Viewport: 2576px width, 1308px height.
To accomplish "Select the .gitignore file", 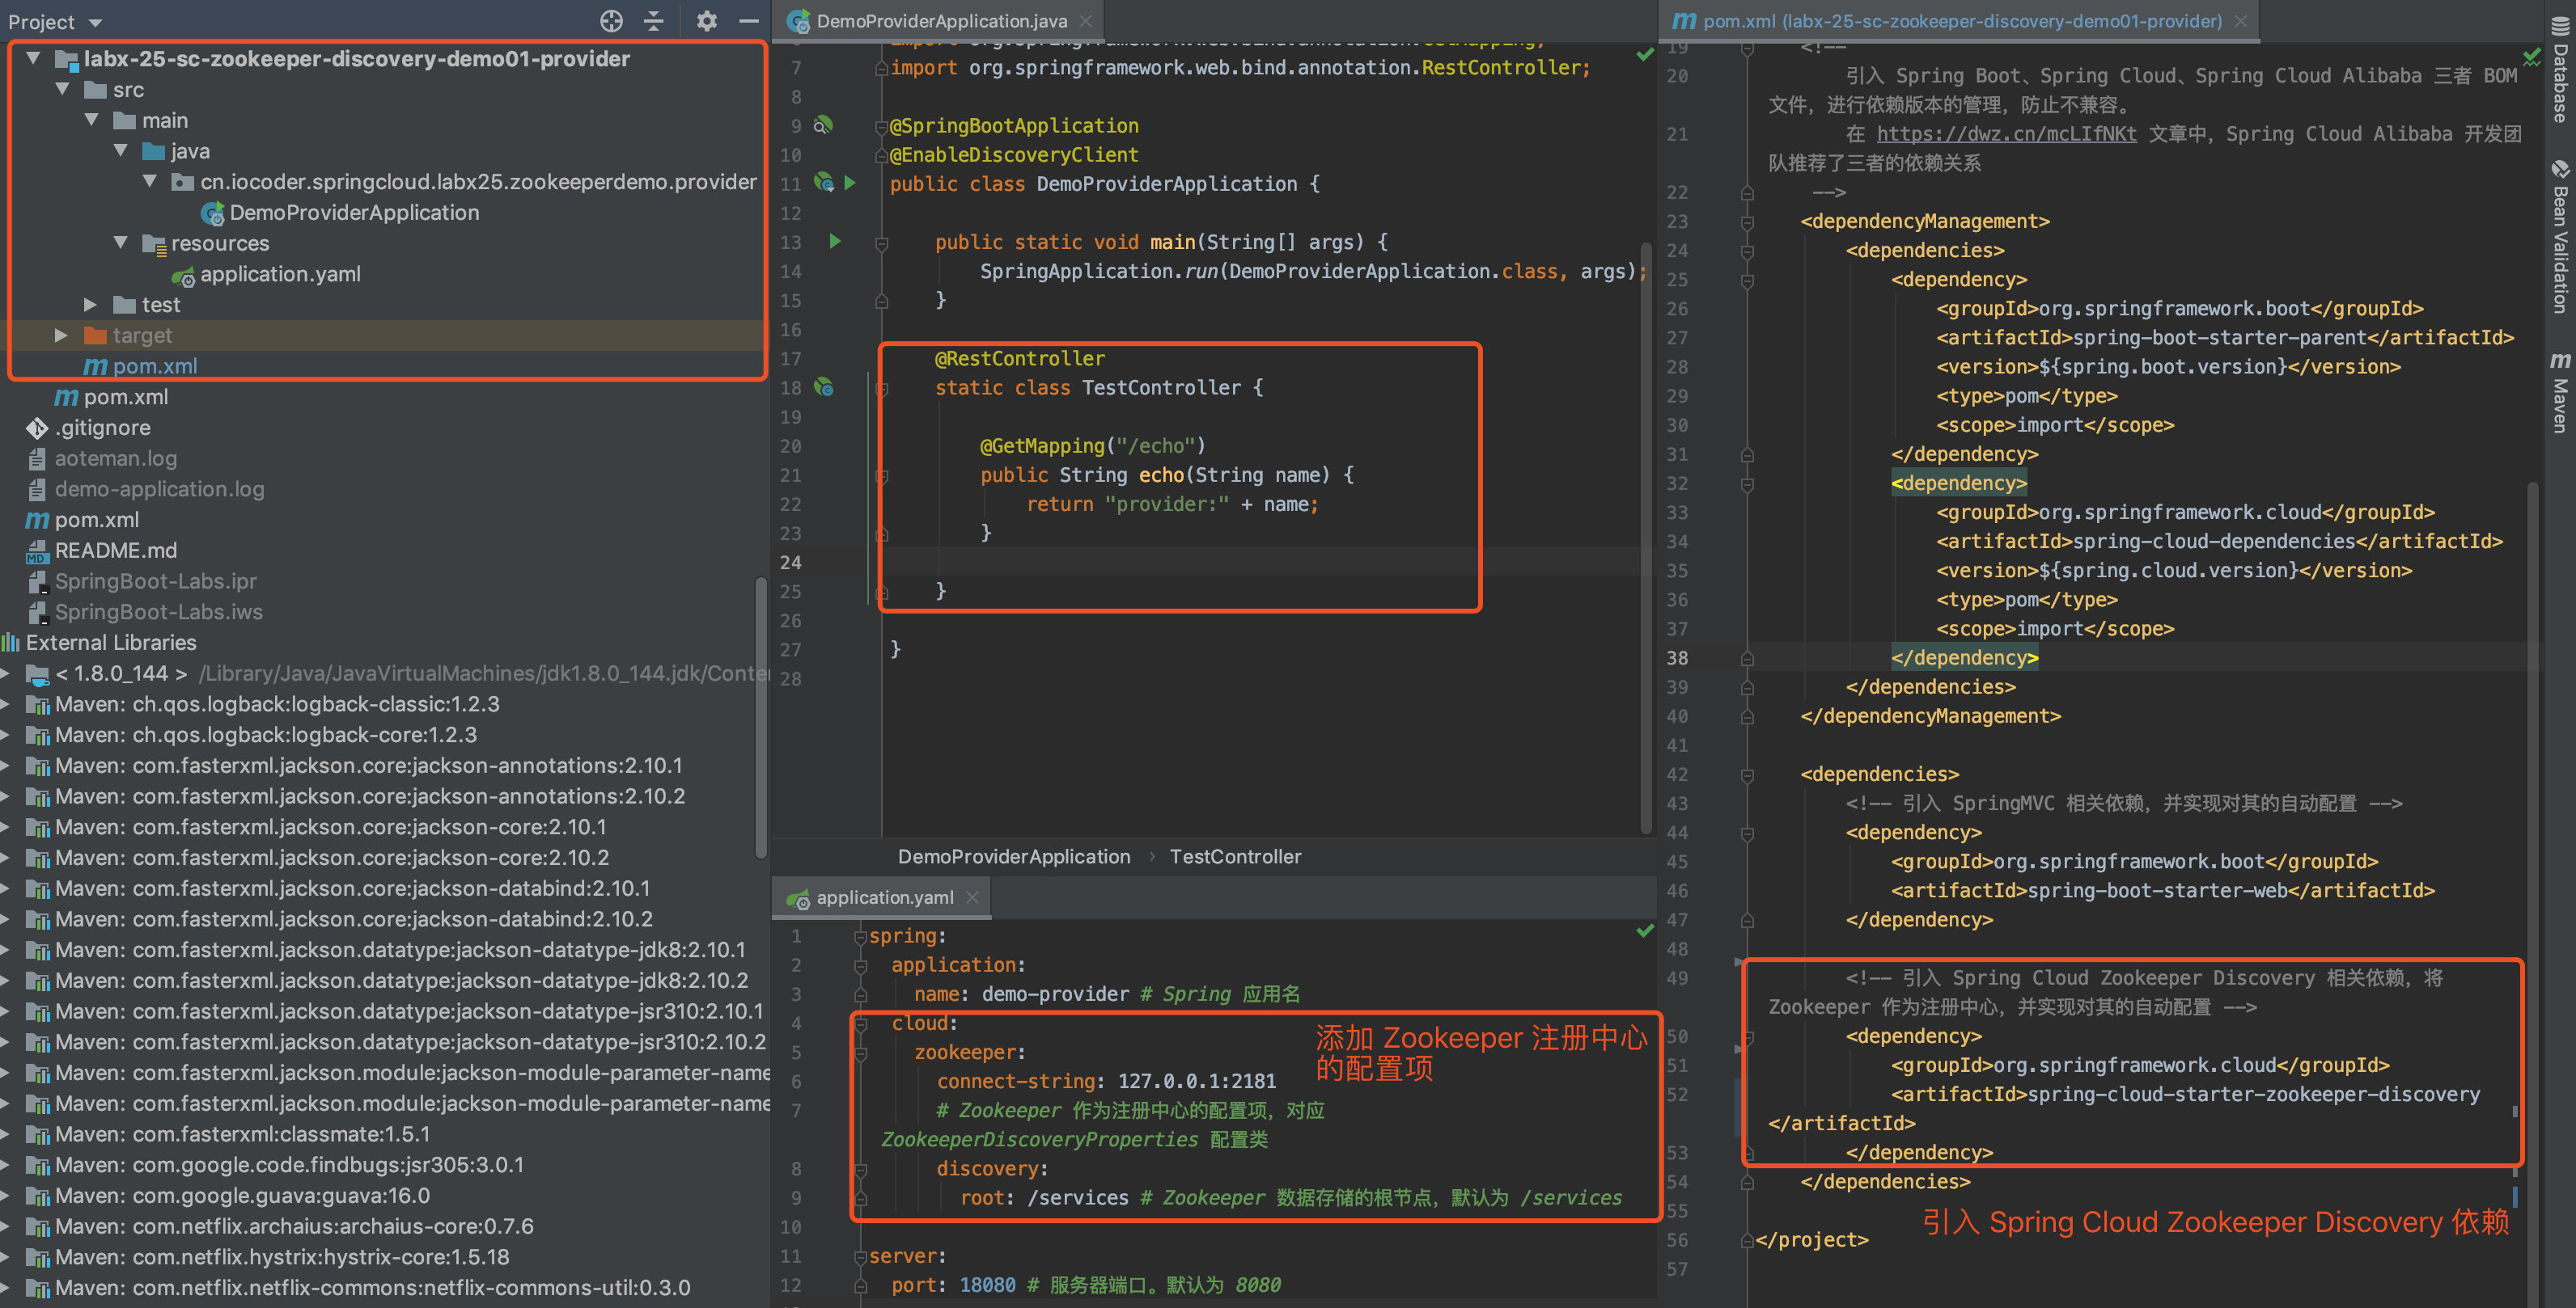I will (88, 428).
